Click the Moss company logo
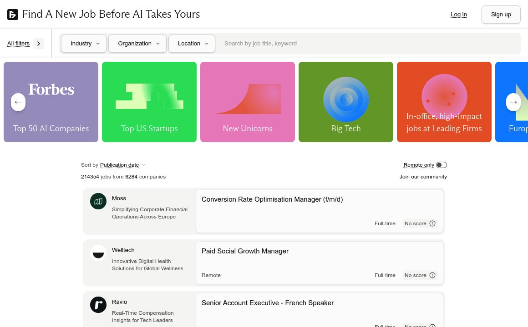The height and width of the screenshot is (327, 528). (98, 201)
